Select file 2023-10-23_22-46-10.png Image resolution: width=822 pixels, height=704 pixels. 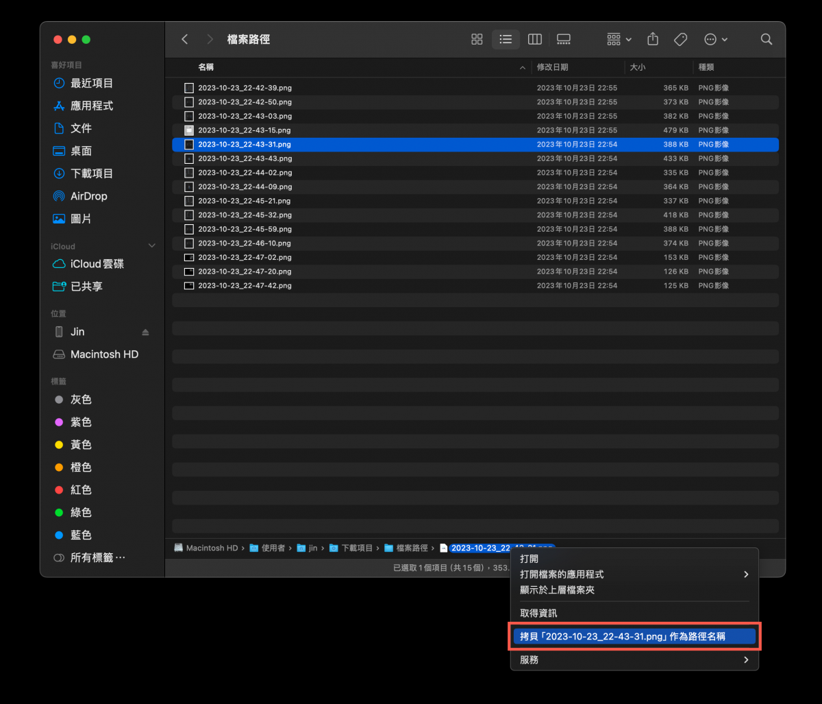(475, 243)
